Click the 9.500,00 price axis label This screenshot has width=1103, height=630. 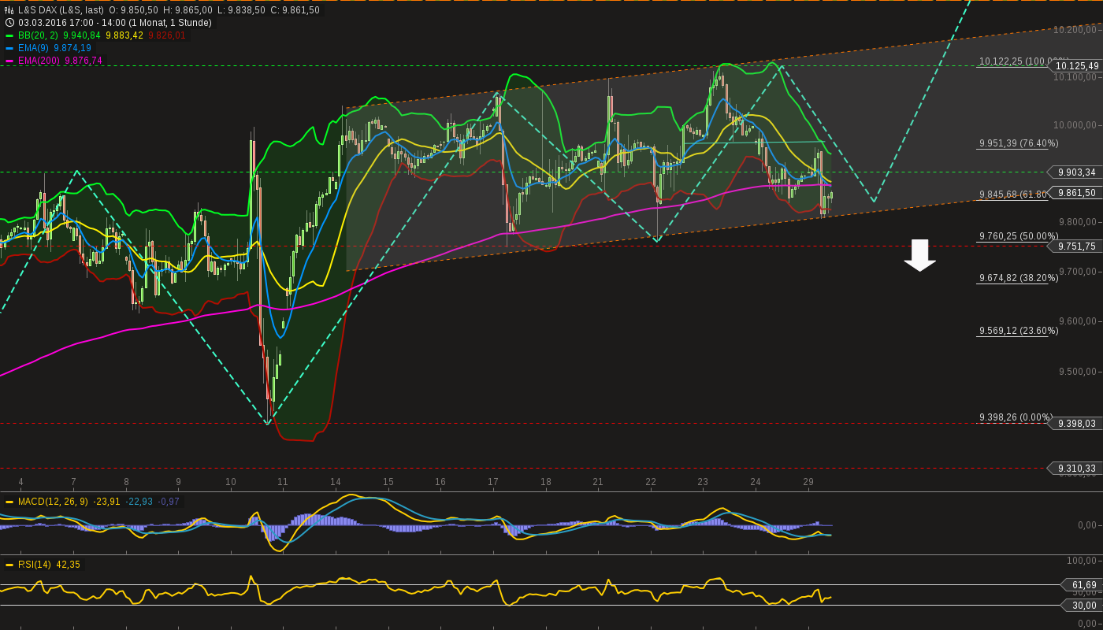tap(1079, 372)
